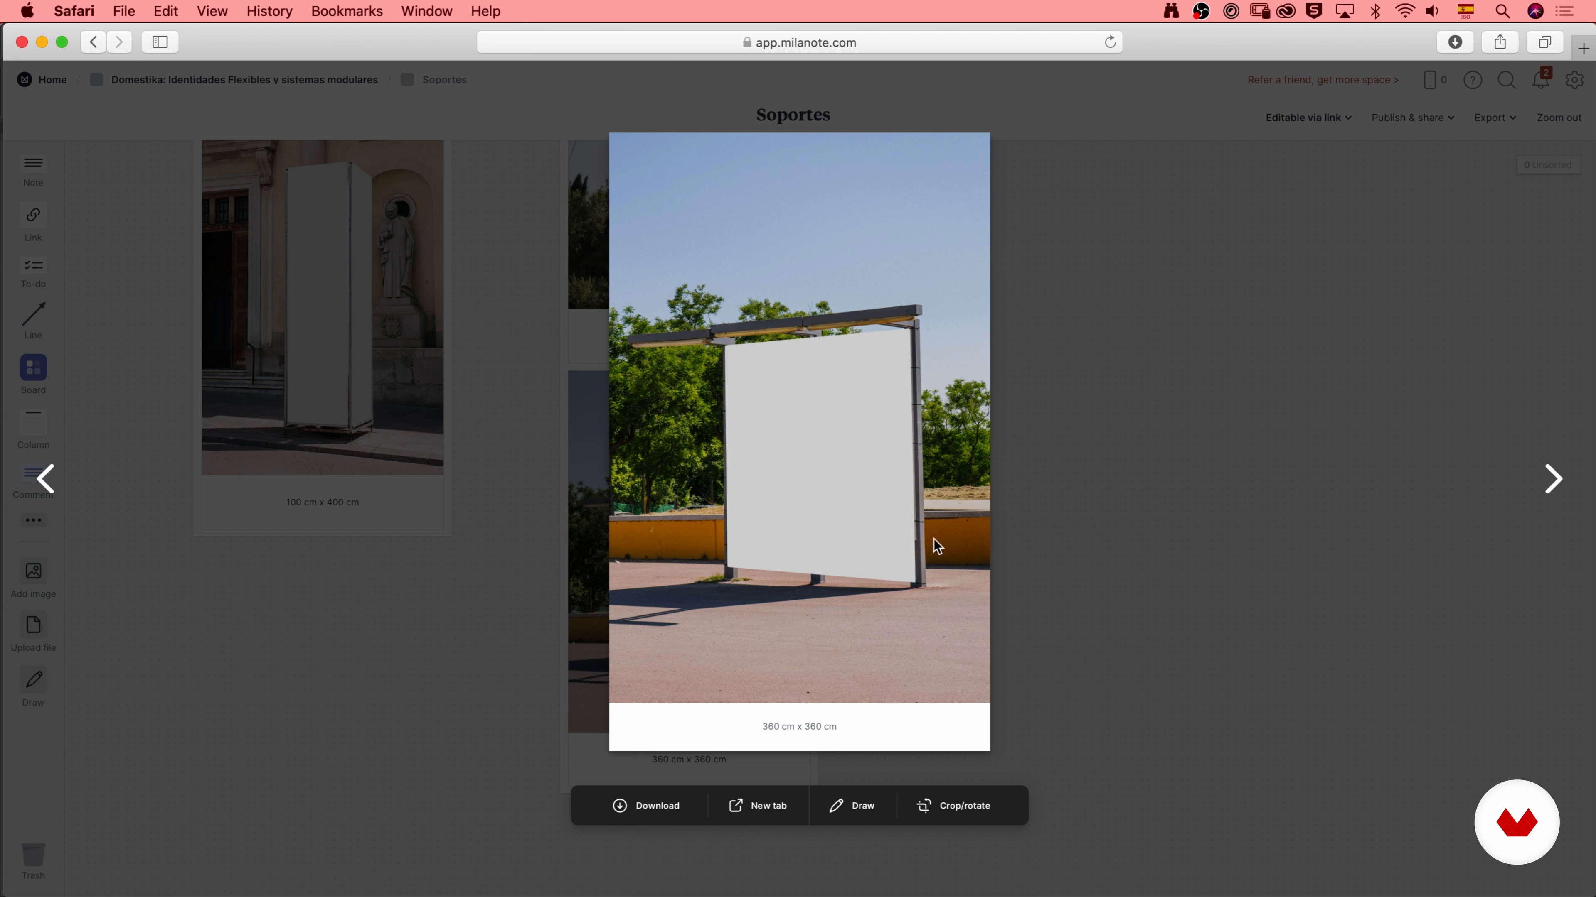Screen dimensions: 1596x897
Task: Open a new Safari tab
Action: tap(1583, 48)
